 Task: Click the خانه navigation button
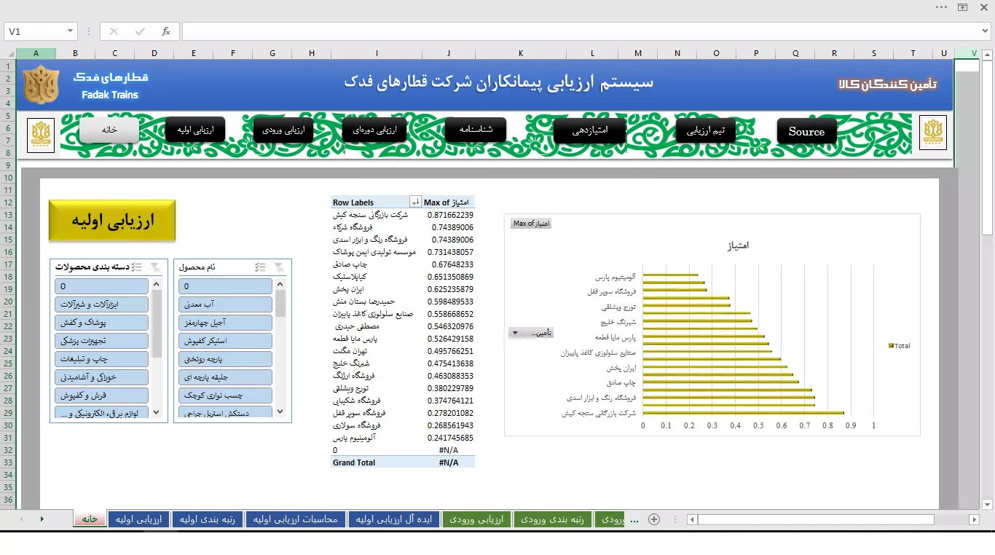(x=109, y=130)
